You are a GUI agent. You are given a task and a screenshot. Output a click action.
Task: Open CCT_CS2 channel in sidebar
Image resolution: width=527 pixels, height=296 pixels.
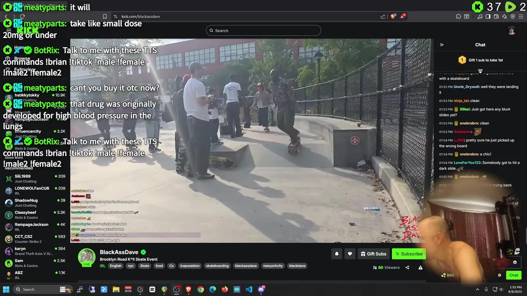click(x=35, y=239)
